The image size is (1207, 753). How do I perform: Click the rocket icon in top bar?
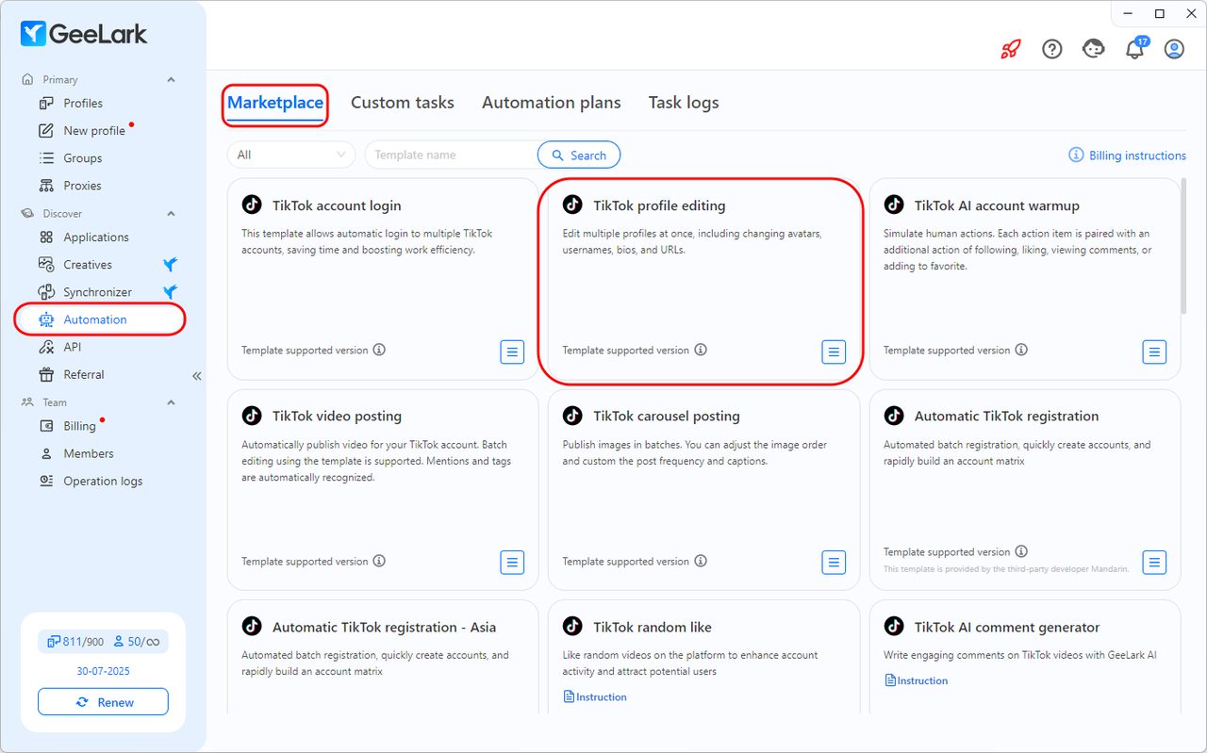pyautogui.click(x=1011, y=49)
